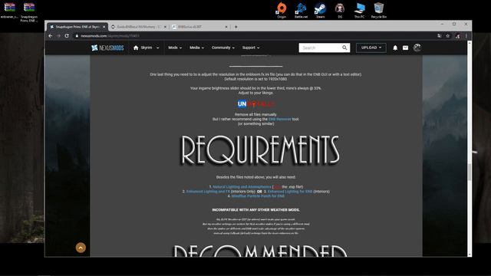Bookmark this page with the star
491x276 pixels.
click(x=448, y=36)
